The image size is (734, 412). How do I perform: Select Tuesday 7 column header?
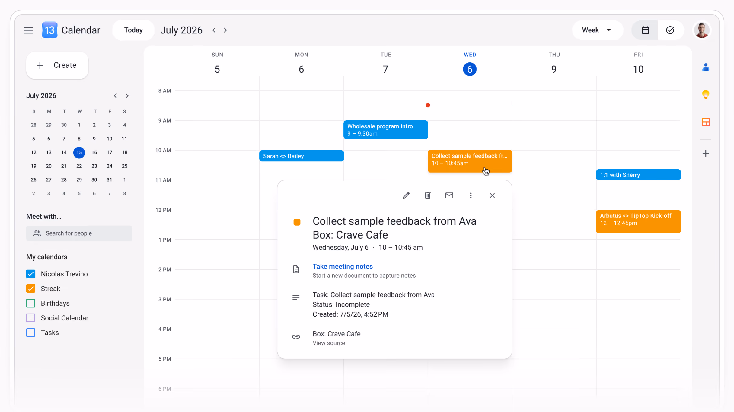pos(386,64)
